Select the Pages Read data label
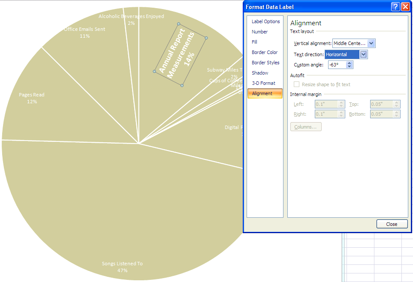This screenshot has height=282, width=413. (32, 98)
